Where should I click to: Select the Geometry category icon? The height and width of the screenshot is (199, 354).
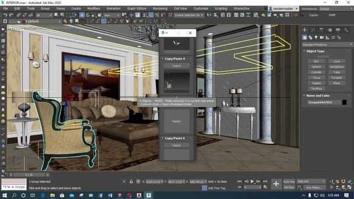[305, 38]
